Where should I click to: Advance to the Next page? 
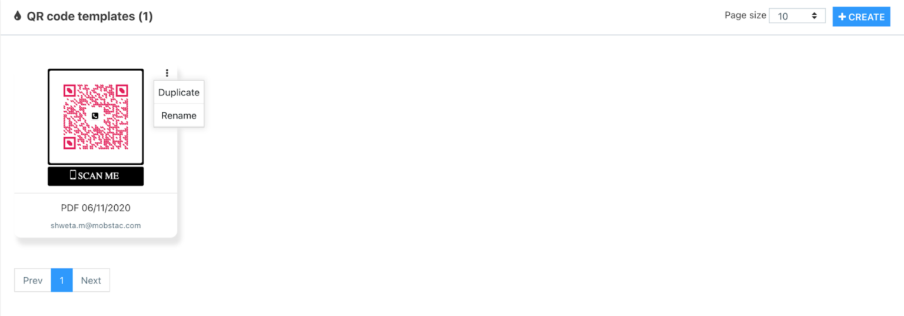click(91, 280)
